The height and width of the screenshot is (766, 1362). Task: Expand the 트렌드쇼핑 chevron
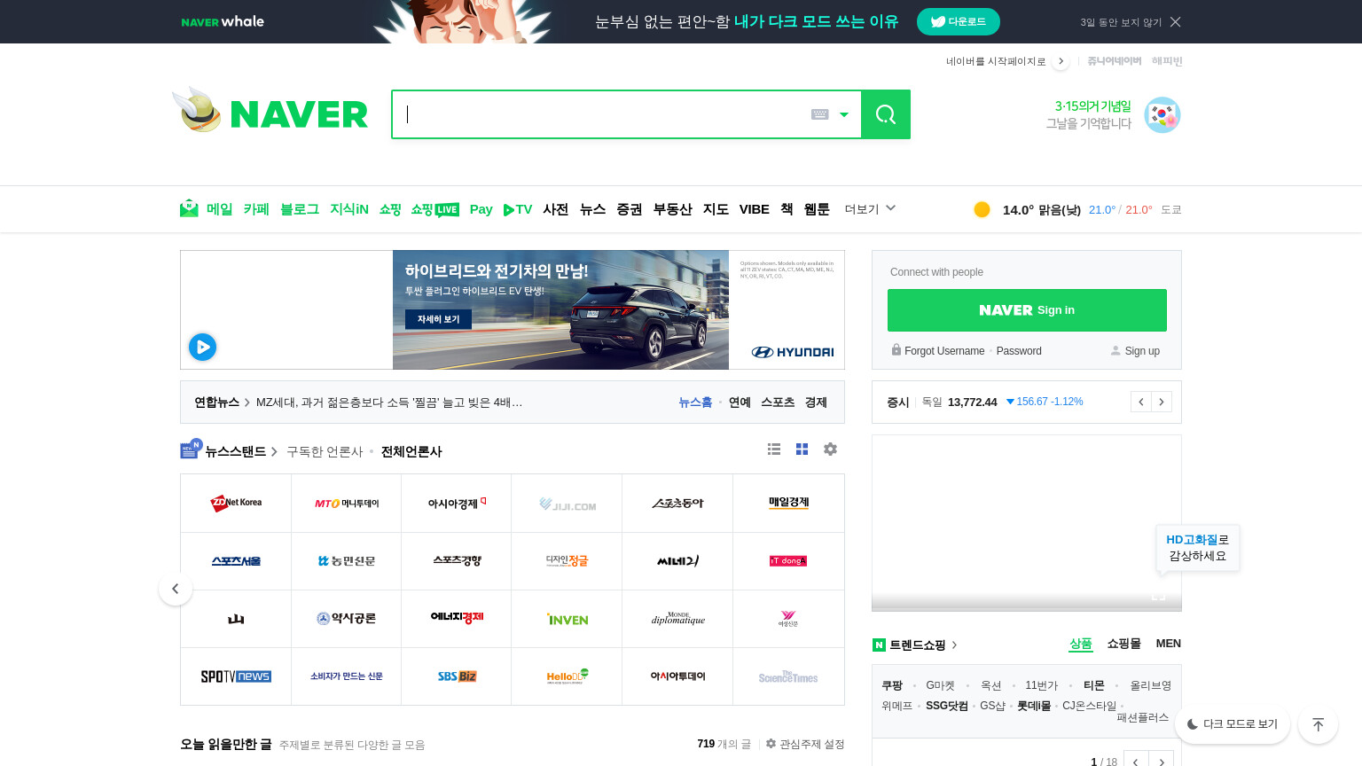click(955, 645)
